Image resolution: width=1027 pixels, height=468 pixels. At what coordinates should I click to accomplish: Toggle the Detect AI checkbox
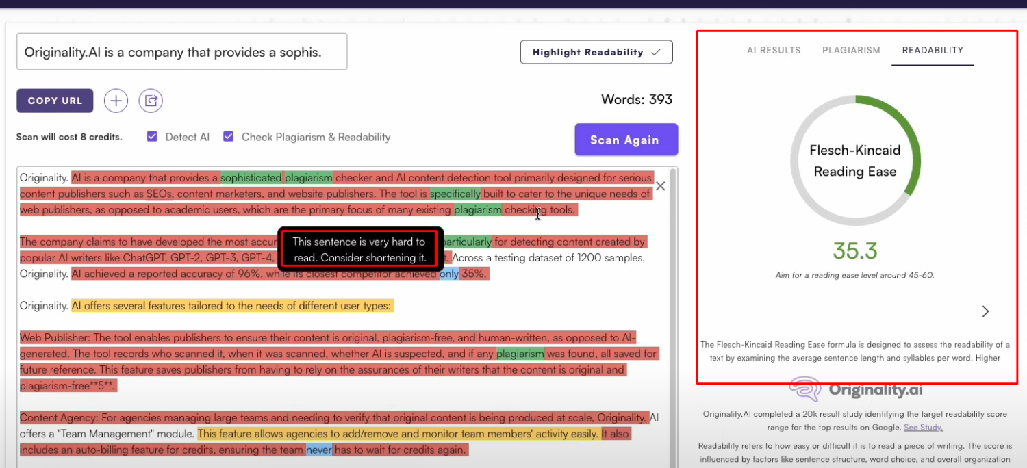tap(152, 137)
